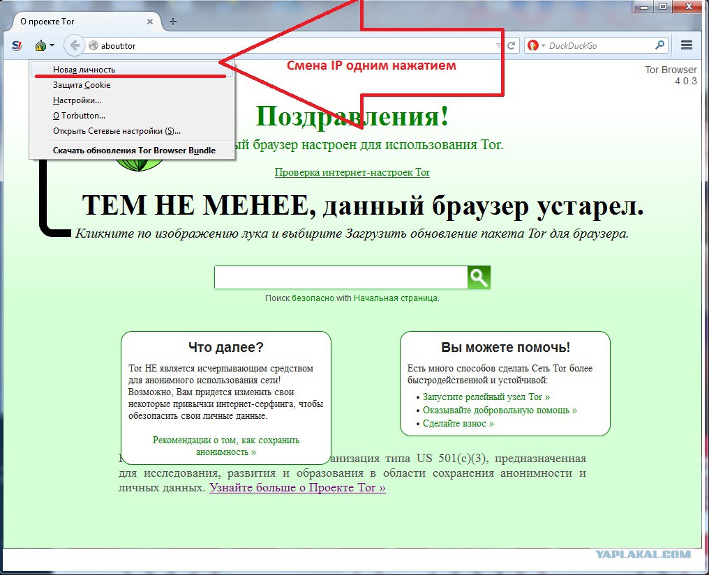Click the magnifier in the DuckDuckGo search bar

click(x=659, y=45)
